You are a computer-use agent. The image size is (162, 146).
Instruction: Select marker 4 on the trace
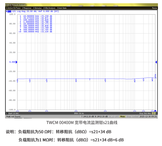[76, 80]
